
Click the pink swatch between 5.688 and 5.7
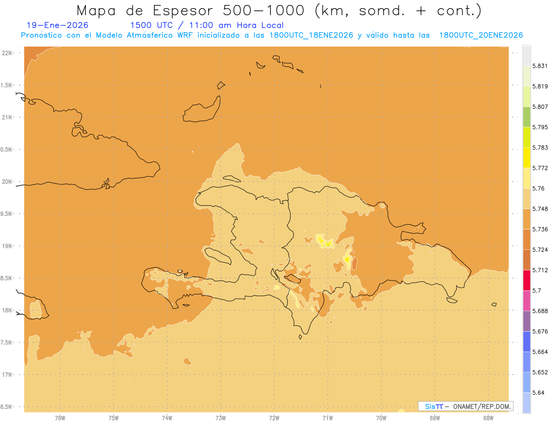[527, 301]
